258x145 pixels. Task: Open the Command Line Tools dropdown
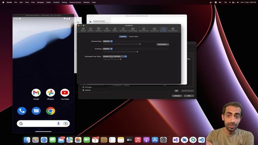(x=115, y=56)
